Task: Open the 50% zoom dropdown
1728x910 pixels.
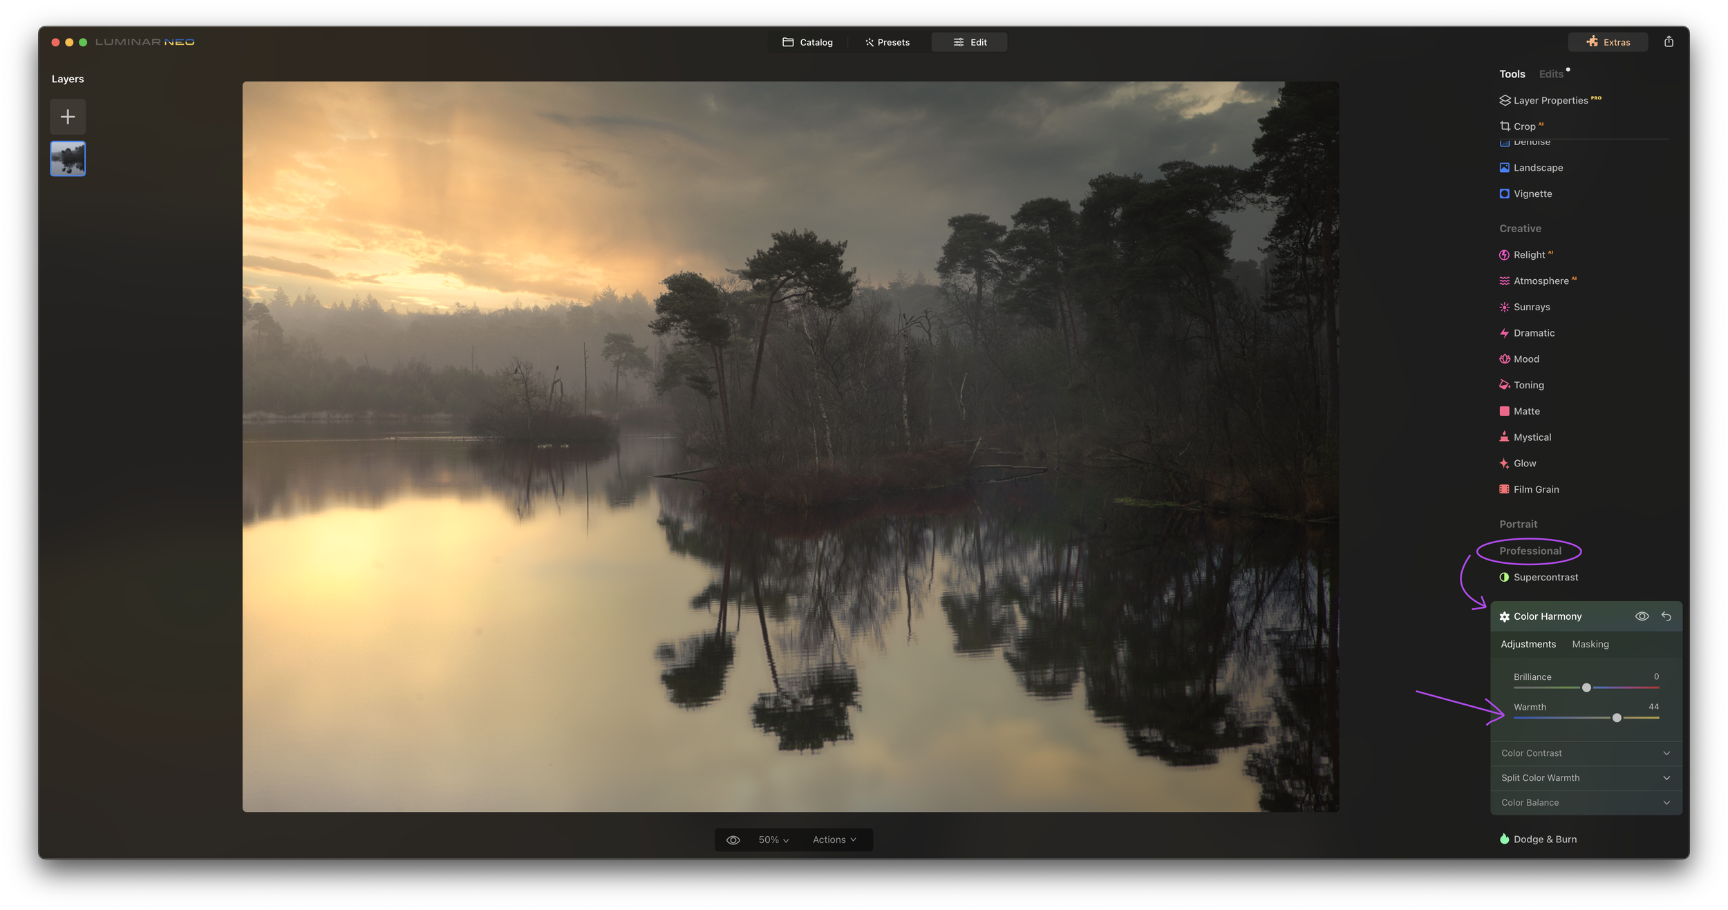Action: pos(773,840)
